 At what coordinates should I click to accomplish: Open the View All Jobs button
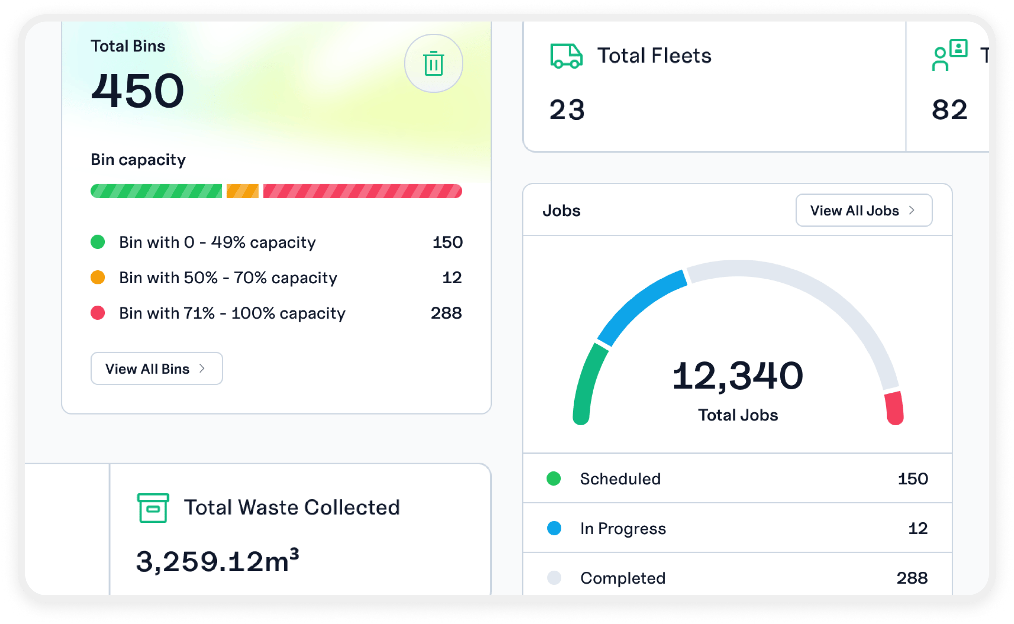click(864, 211)
